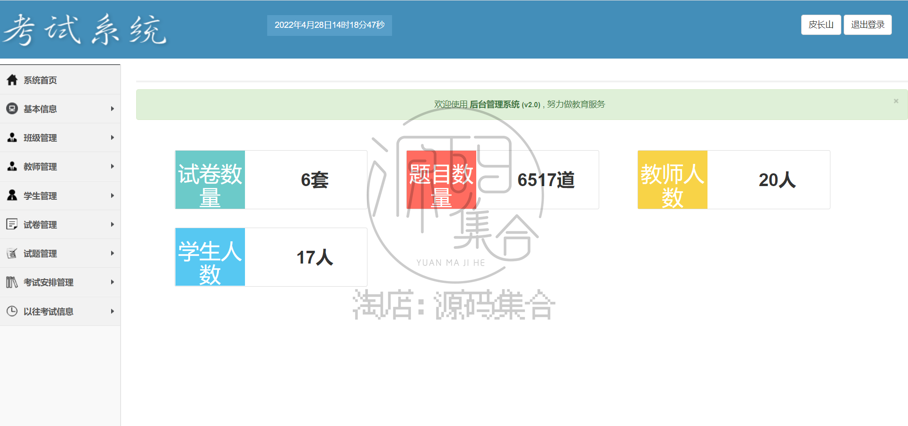Expand the 班级管理 submenu arrow
This screenshot has height=426, width=908.
[x=113, y=137]
